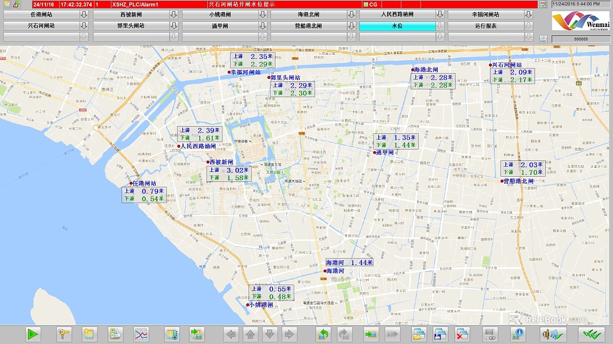
Task: Click the 小姚港闸 button in top bar
Action: pos(219,15)
